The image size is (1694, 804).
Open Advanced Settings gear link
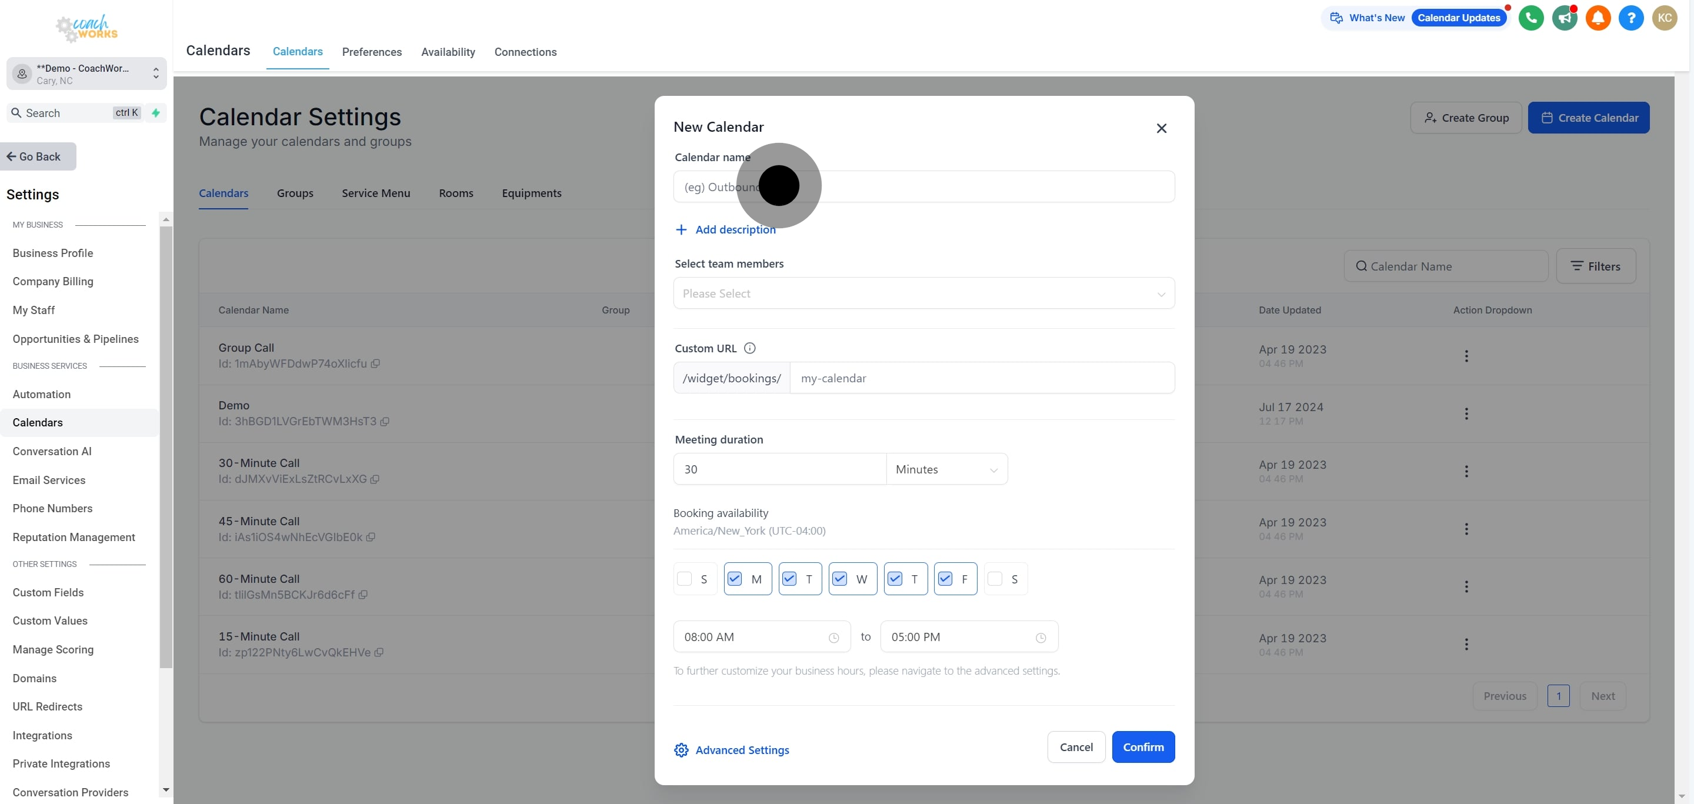pos(731,750)
